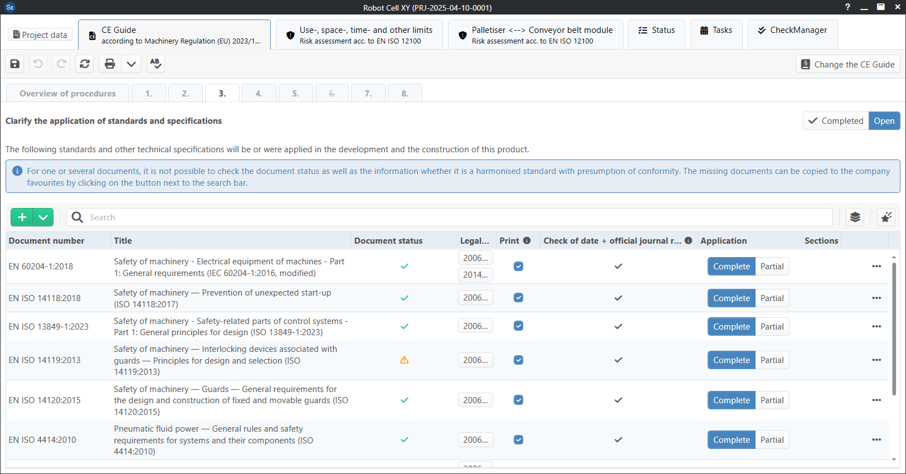The width and height of the screenshot is (906, 474).
Task: Select Partial application for EN 60204-1:2018
Action: point(772,267)
